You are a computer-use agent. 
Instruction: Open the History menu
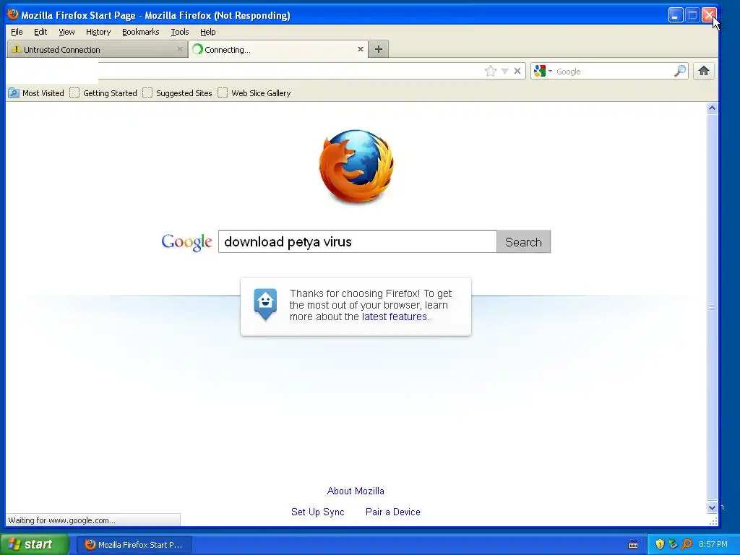tap(98, 32)
